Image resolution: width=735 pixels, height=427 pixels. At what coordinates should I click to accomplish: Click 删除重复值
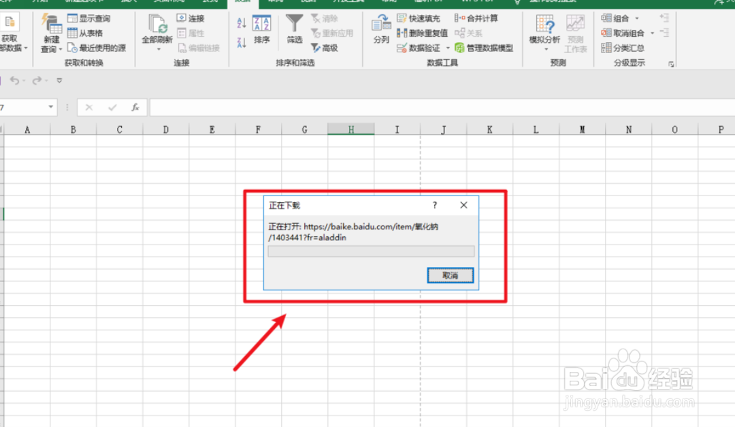pyautogui.click(x=422, y=33)
